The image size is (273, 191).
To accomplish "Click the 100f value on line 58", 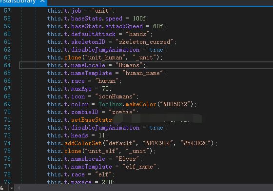I will click(x=139, y=19).
